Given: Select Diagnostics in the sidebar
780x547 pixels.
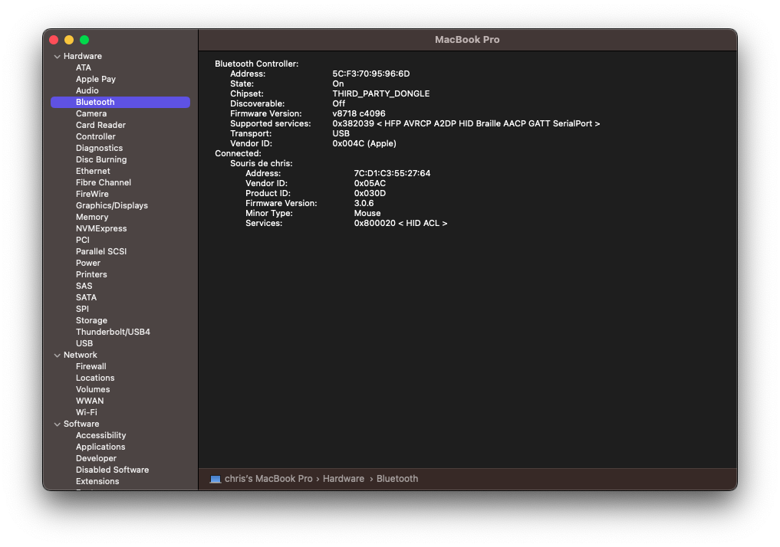Looking at the screenshot, I should click(x=99, y=148).
